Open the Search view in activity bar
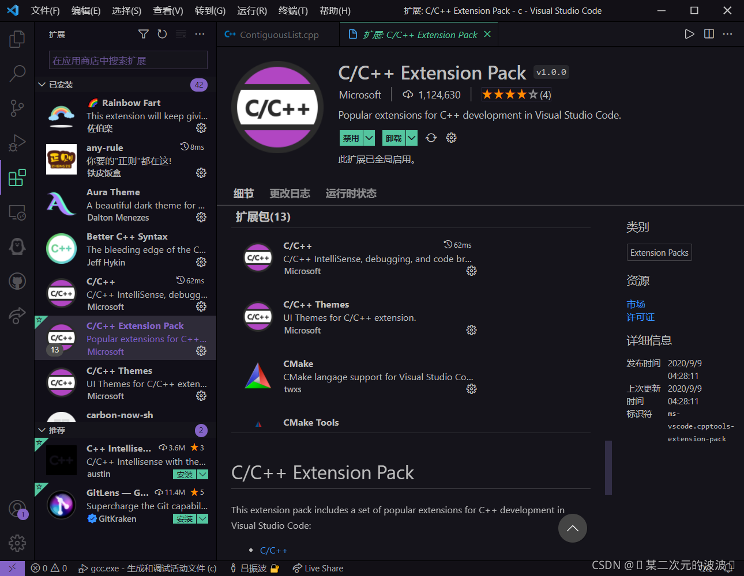The height and width of the screenshot is (576, 744). click(17, 73)
